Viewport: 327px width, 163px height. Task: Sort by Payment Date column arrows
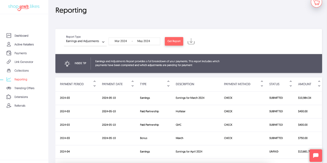coord(132,83)
